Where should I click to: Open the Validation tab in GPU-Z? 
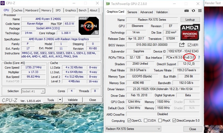tap(162, 12)
